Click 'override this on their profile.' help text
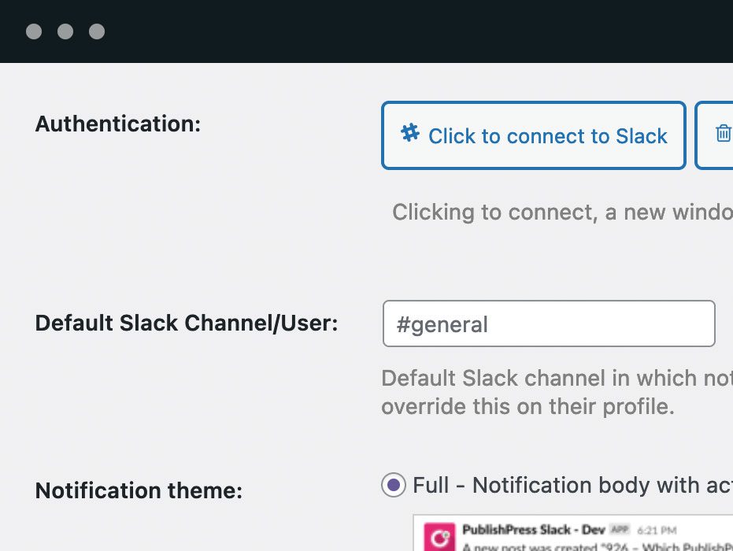The height and width of the screenshot is (551, 733). (x=528, y=407)
